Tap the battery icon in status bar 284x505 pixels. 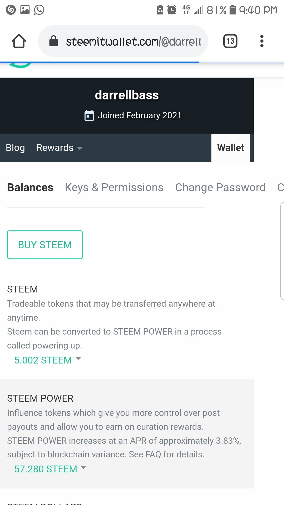click(233, 10)
